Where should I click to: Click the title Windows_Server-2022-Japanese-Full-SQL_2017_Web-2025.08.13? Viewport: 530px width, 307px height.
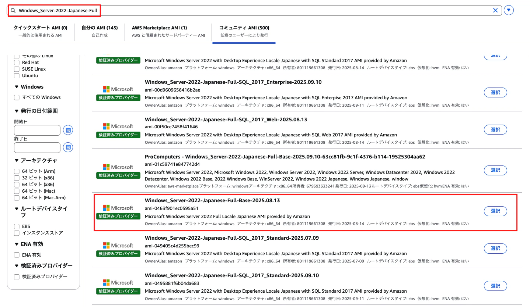[226, 119]
